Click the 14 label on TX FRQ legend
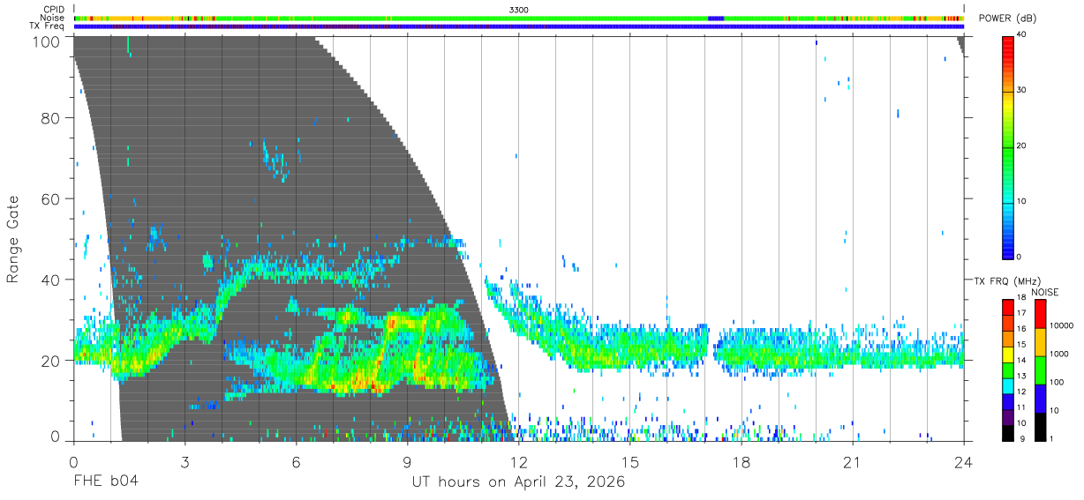1084x500 pixels. coord(1021,361)
